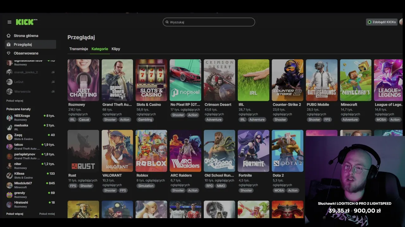405x227 pixels.
Task: Click Mlodziutki7 channel avatar
Action: pyautogui.click(x=9, y=185)
